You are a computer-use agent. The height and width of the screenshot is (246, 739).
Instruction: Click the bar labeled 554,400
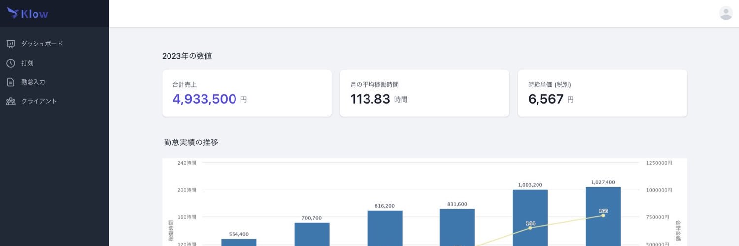pos(239,242)
